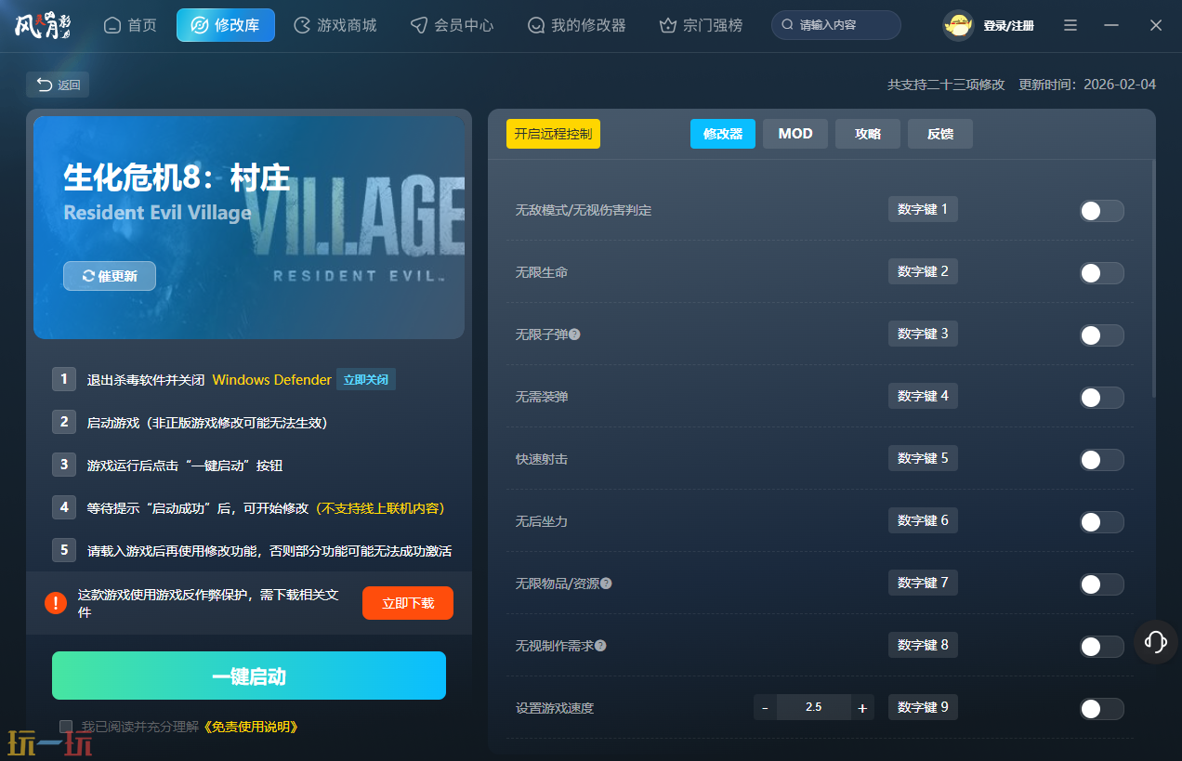Viewport: 1182px width, 761px height.
Task: Toggle 无敌模式/无视伤害判定 switch
Action: point(1102,211)
